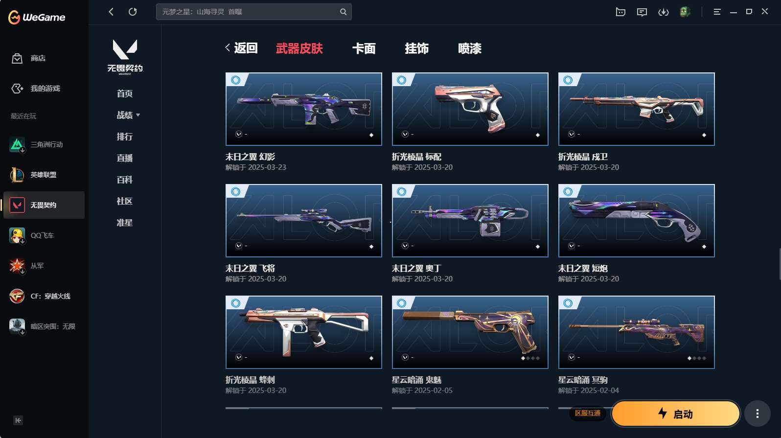
Task: Open the messages chat icon in top bar
Action: [x=642, y=12]
